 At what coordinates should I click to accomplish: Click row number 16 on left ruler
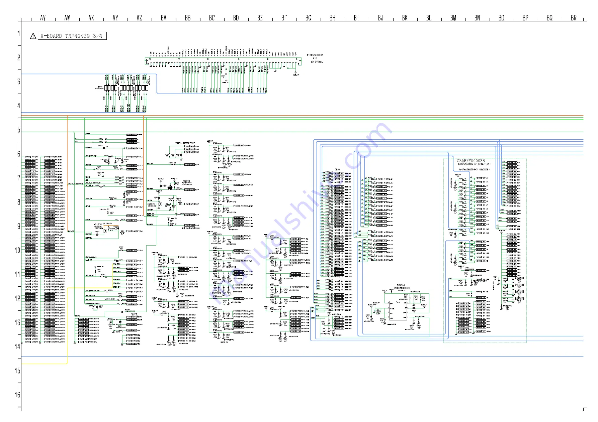[x=17, y=395]
